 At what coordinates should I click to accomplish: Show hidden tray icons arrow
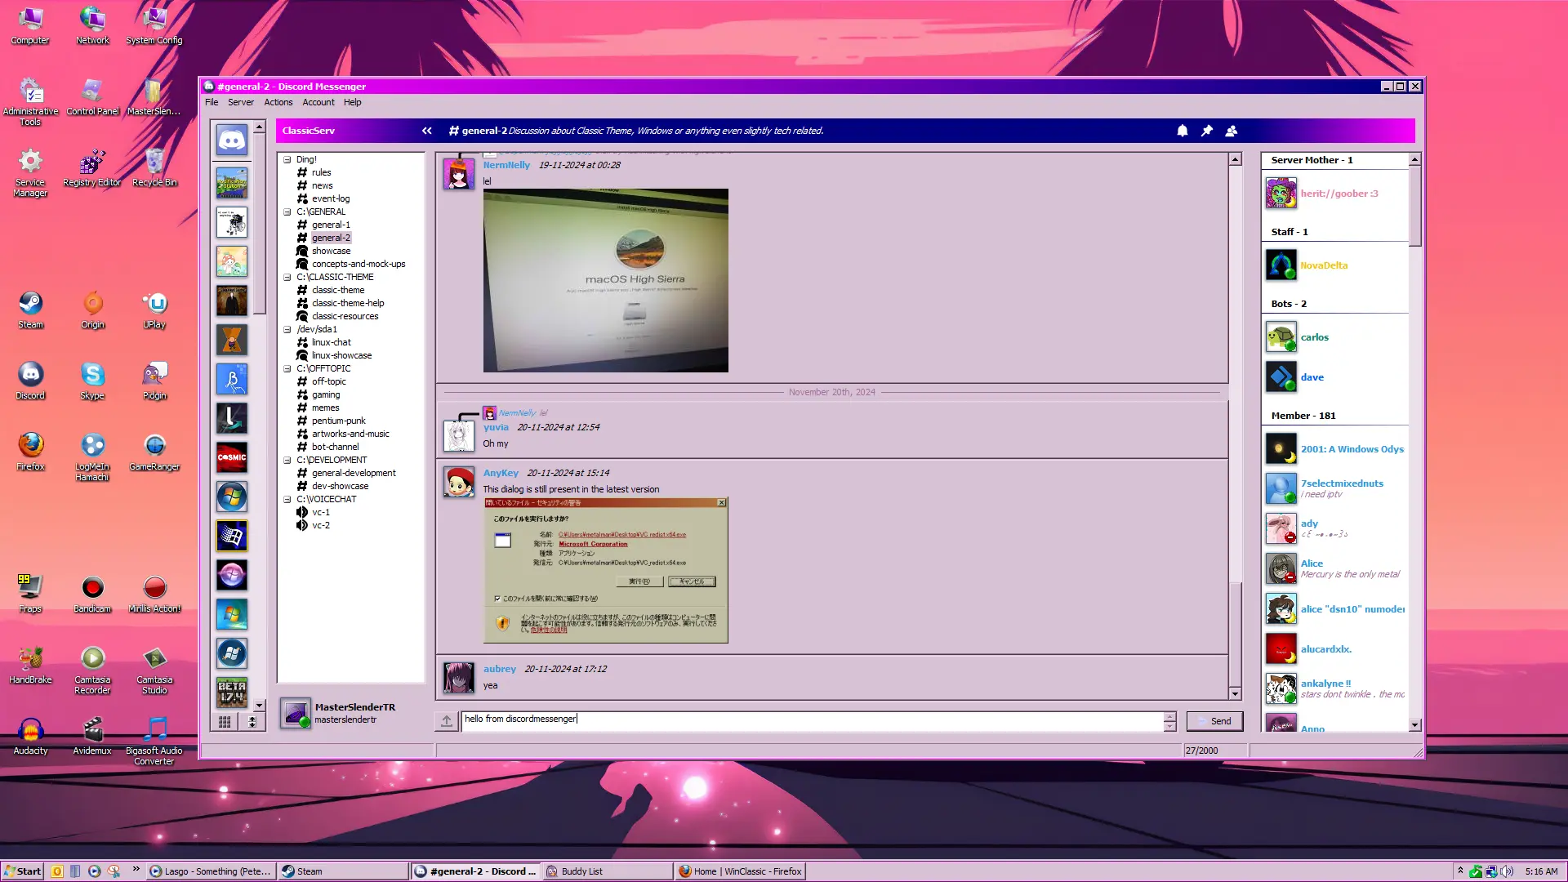[x=1460, y=871]
